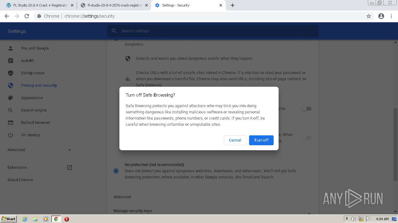This screenshot has height=223, width=398.
Task: Click the page's vertical scrollbar
Action: (396, 144)
